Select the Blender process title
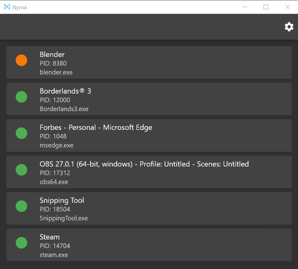This screenshot has width=298, height=269. tap(52, 54)
